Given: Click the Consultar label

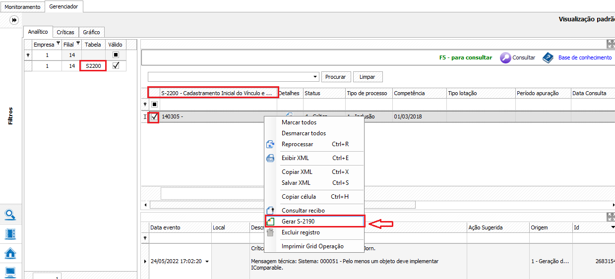Looking at the screenshot, I should (524, 57).
